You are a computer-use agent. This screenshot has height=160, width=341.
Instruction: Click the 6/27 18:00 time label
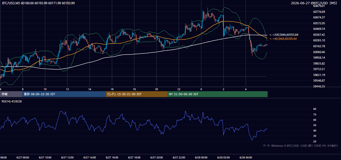point(134,158)
